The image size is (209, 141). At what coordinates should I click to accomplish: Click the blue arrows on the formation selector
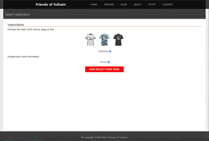108,62
